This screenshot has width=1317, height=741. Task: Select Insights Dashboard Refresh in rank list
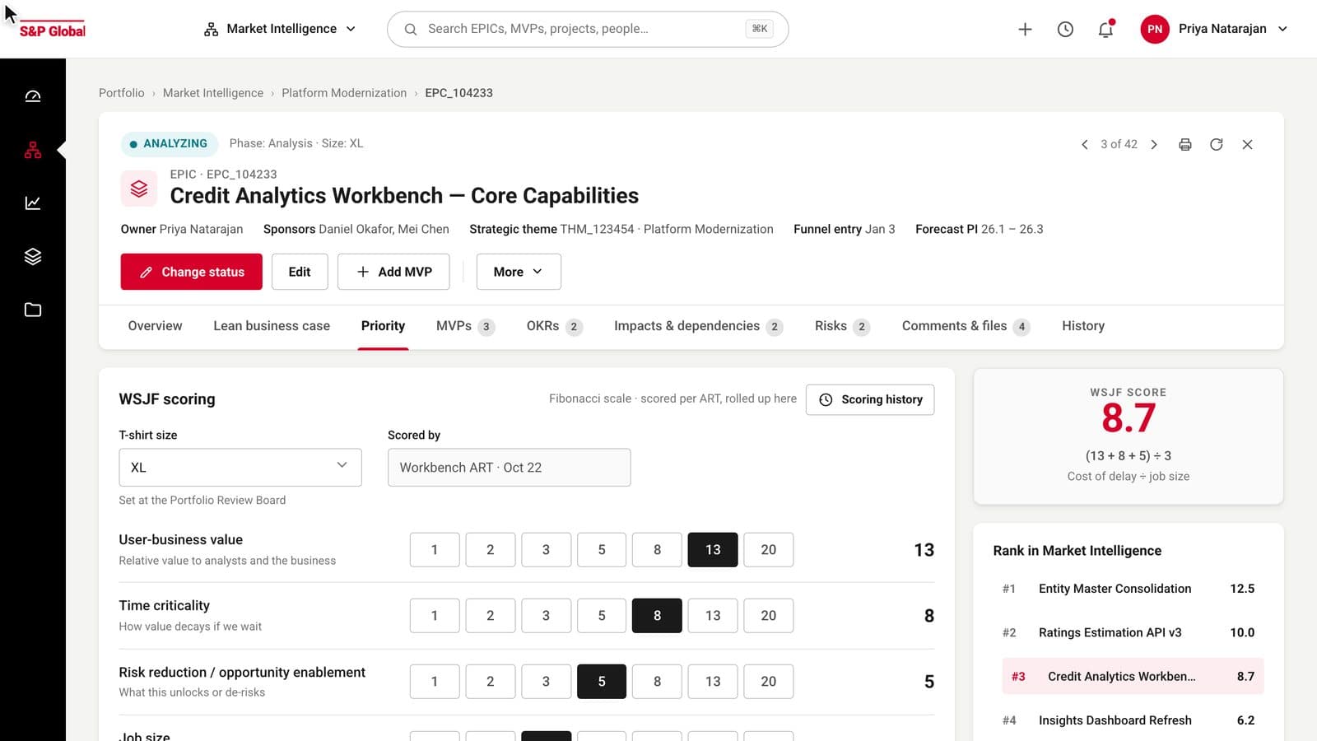1129,720
